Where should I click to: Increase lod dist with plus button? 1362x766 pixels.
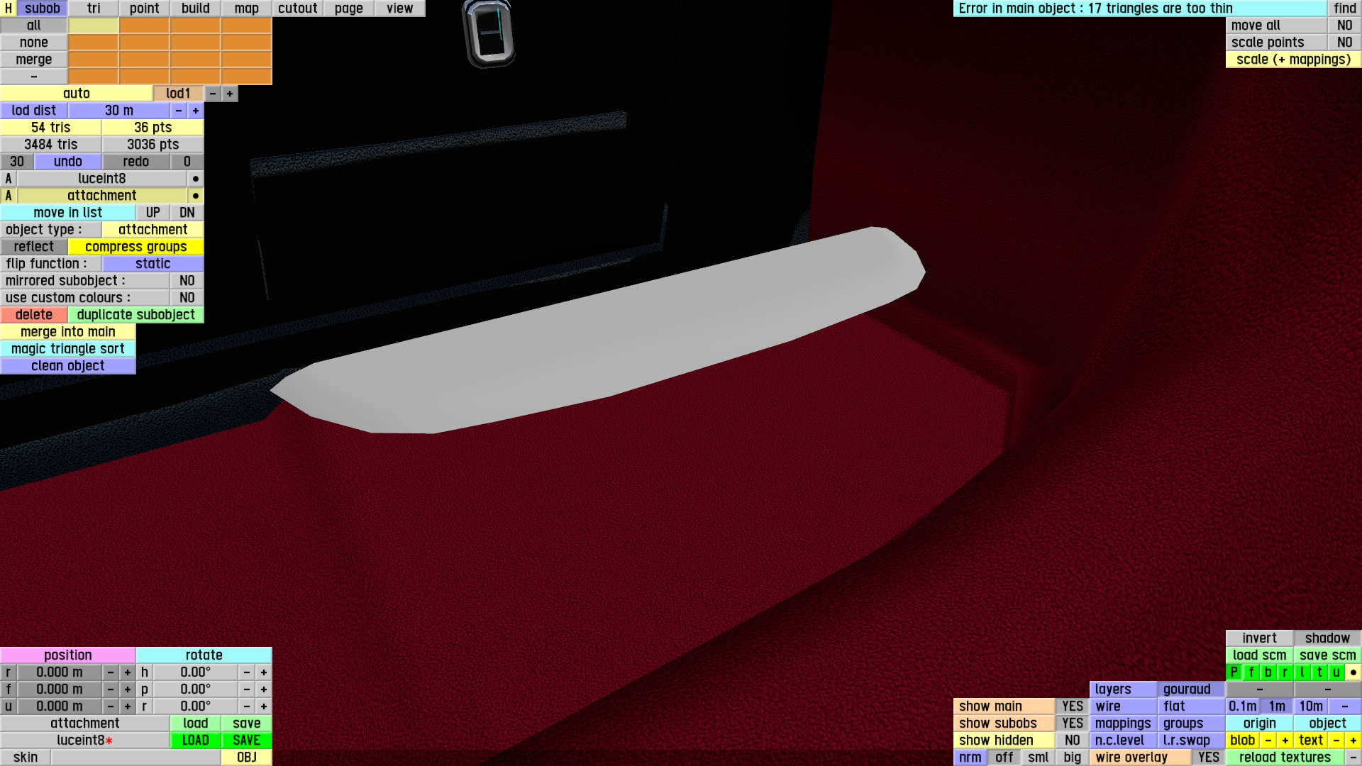click(x=196, y=111)
